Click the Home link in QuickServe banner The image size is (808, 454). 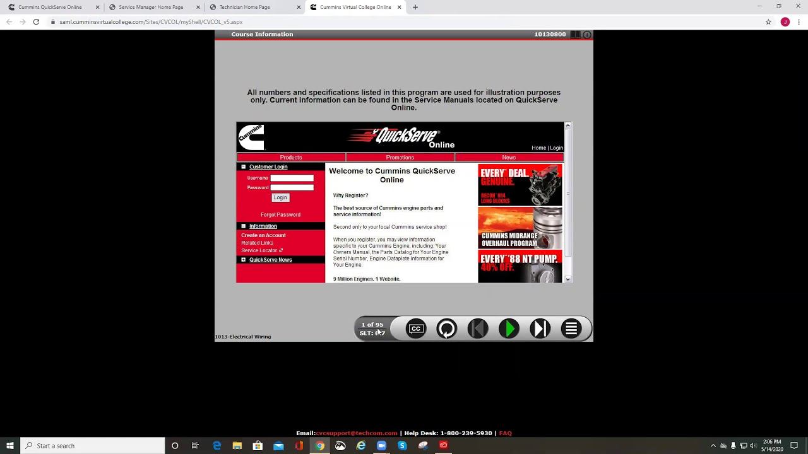pos(538,148)
